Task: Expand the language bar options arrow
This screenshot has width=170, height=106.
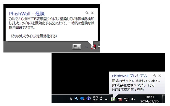Action: (x=101, y=100)
